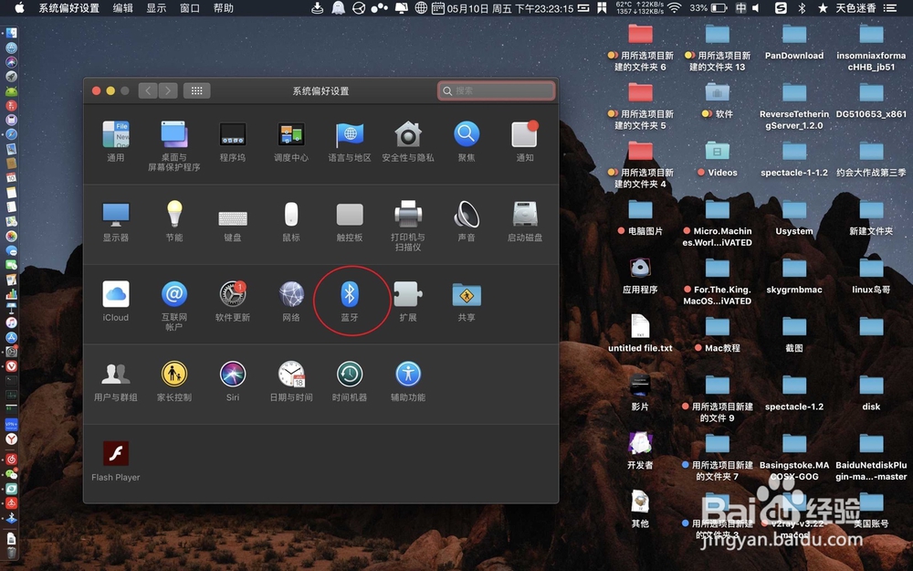Select the disk folder on desktop

[871, 386]
